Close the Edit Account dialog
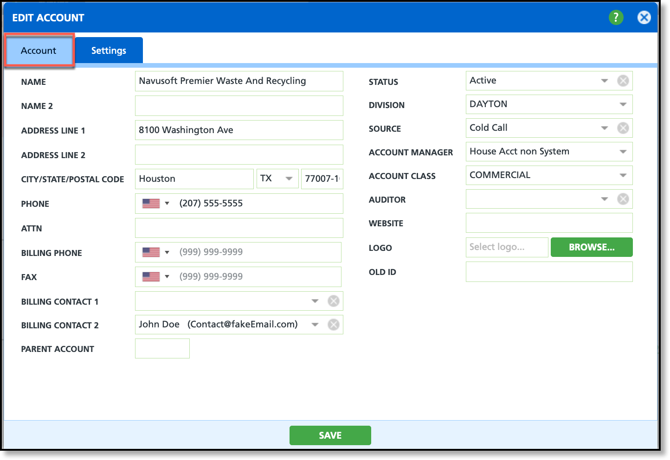This screenshot has width=670, height=460. point(644,18)
